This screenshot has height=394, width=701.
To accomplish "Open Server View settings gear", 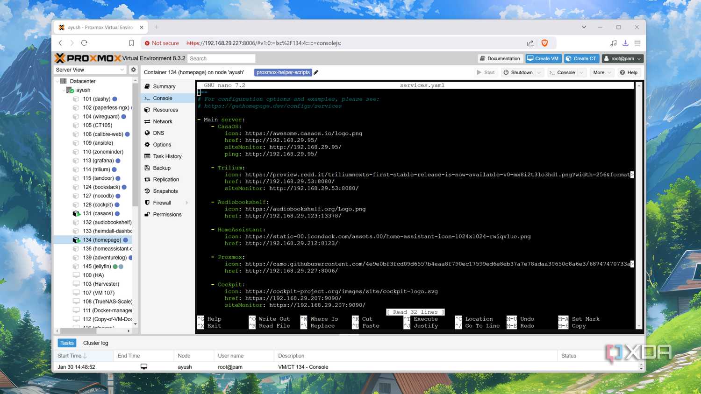I will [x=133, y=70].
